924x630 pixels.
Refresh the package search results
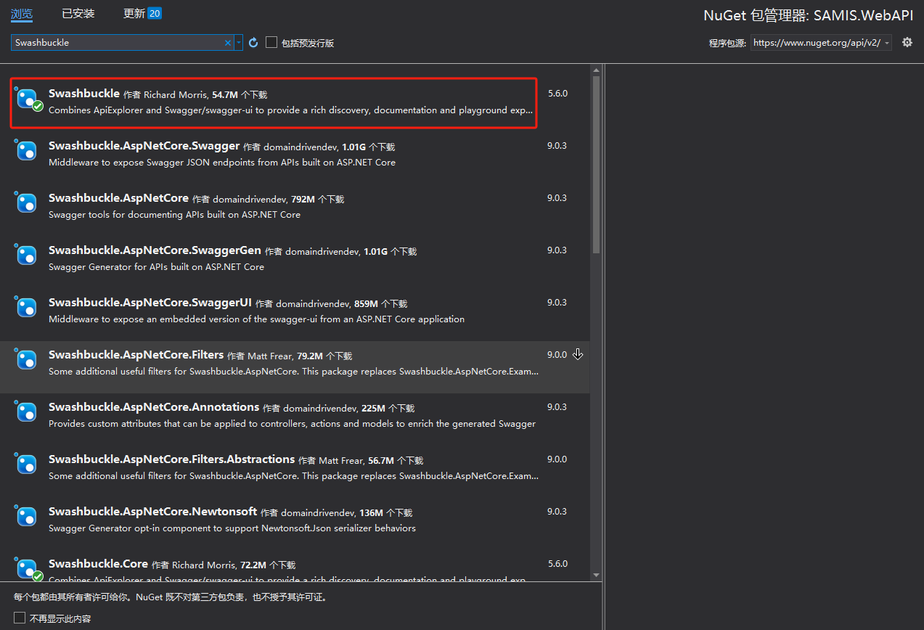pos(253,43)
